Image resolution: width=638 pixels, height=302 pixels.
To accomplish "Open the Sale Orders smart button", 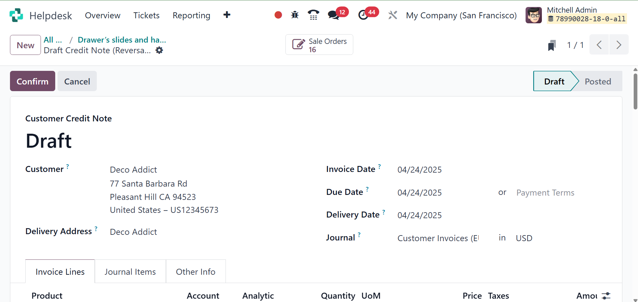I will [x=319, y=45].
